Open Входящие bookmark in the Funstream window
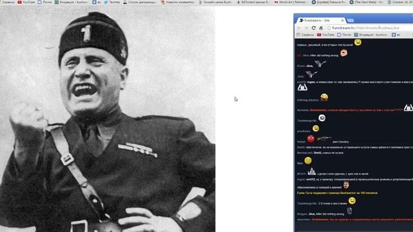The height and width of the screenshot is (232, 413). coord(370,35)
